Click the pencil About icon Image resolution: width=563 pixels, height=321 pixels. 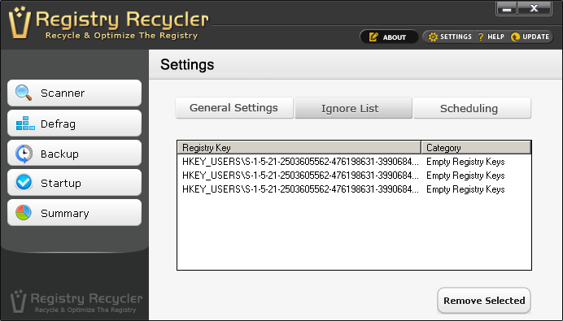point(373,37)
